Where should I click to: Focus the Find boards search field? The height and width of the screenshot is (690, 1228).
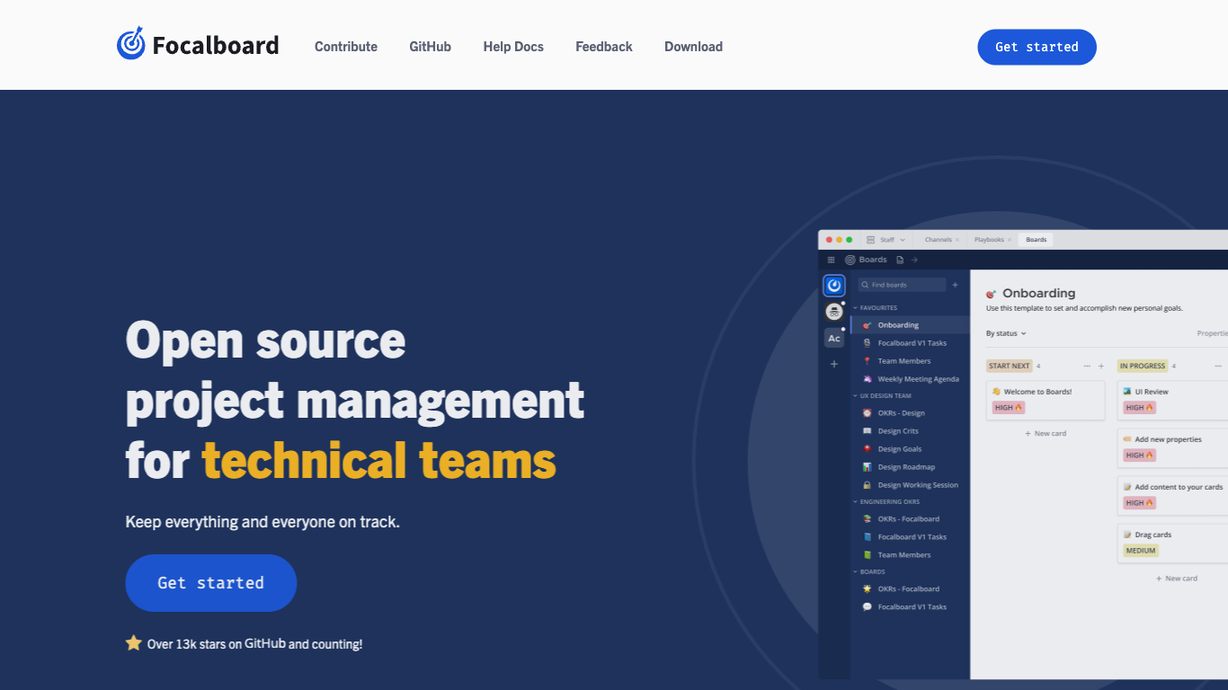902,285
